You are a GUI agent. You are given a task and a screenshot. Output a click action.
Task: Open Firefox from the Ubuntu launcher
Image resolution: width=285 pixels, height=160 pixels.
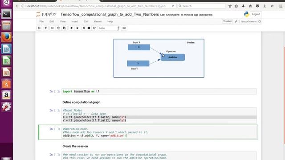tap(6, 37)
